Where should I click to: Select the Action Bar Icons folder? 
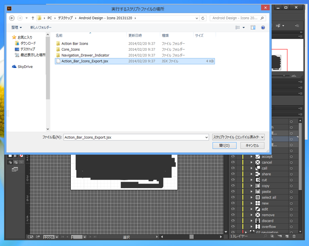75,43
